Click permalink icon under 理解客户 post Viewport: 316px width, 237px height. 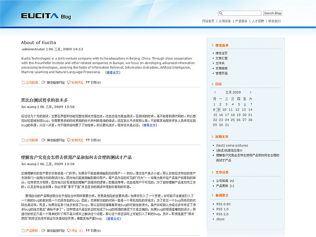tap(43, 230)
